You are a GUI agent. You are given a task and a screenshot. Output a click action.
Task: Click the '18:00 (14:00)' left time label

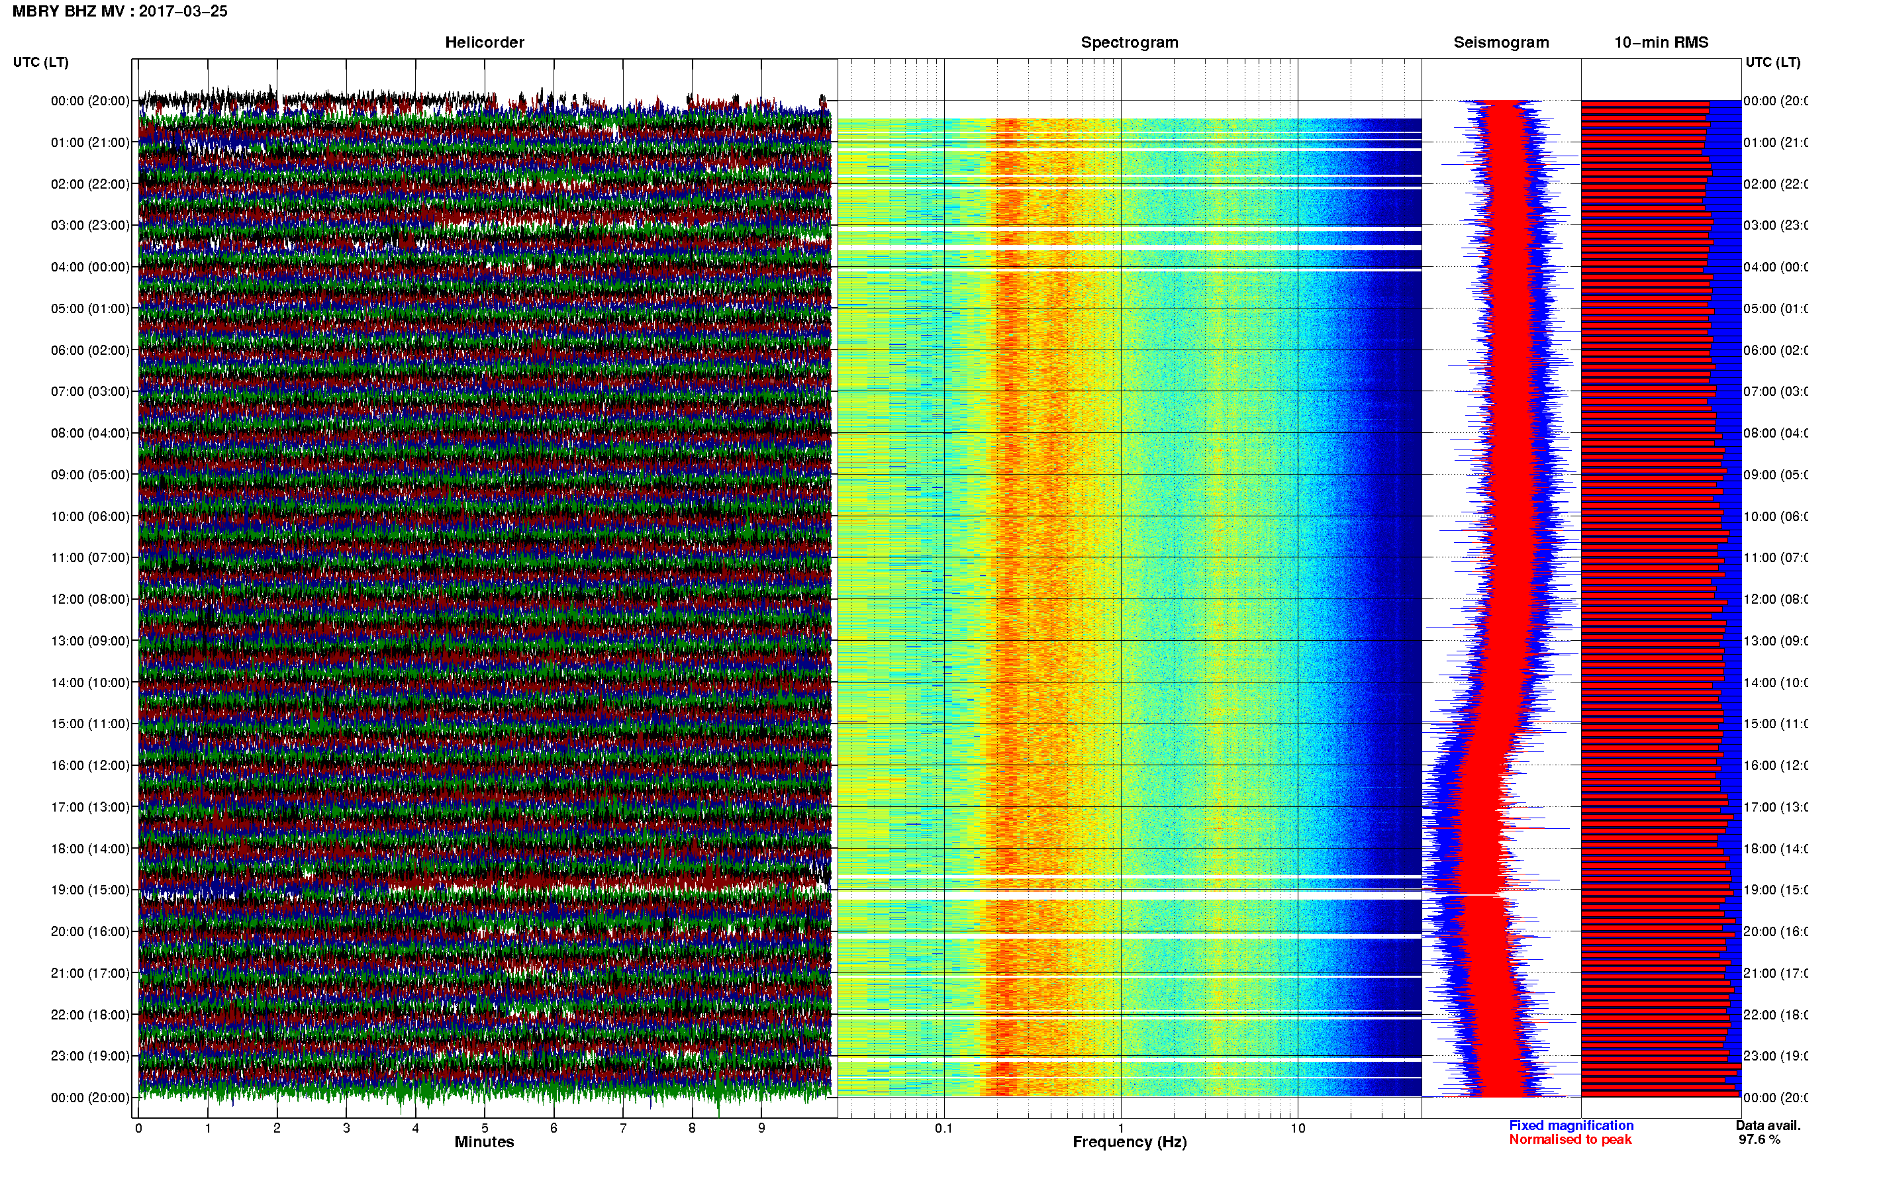pyautogui.click(x=90, y=849)
